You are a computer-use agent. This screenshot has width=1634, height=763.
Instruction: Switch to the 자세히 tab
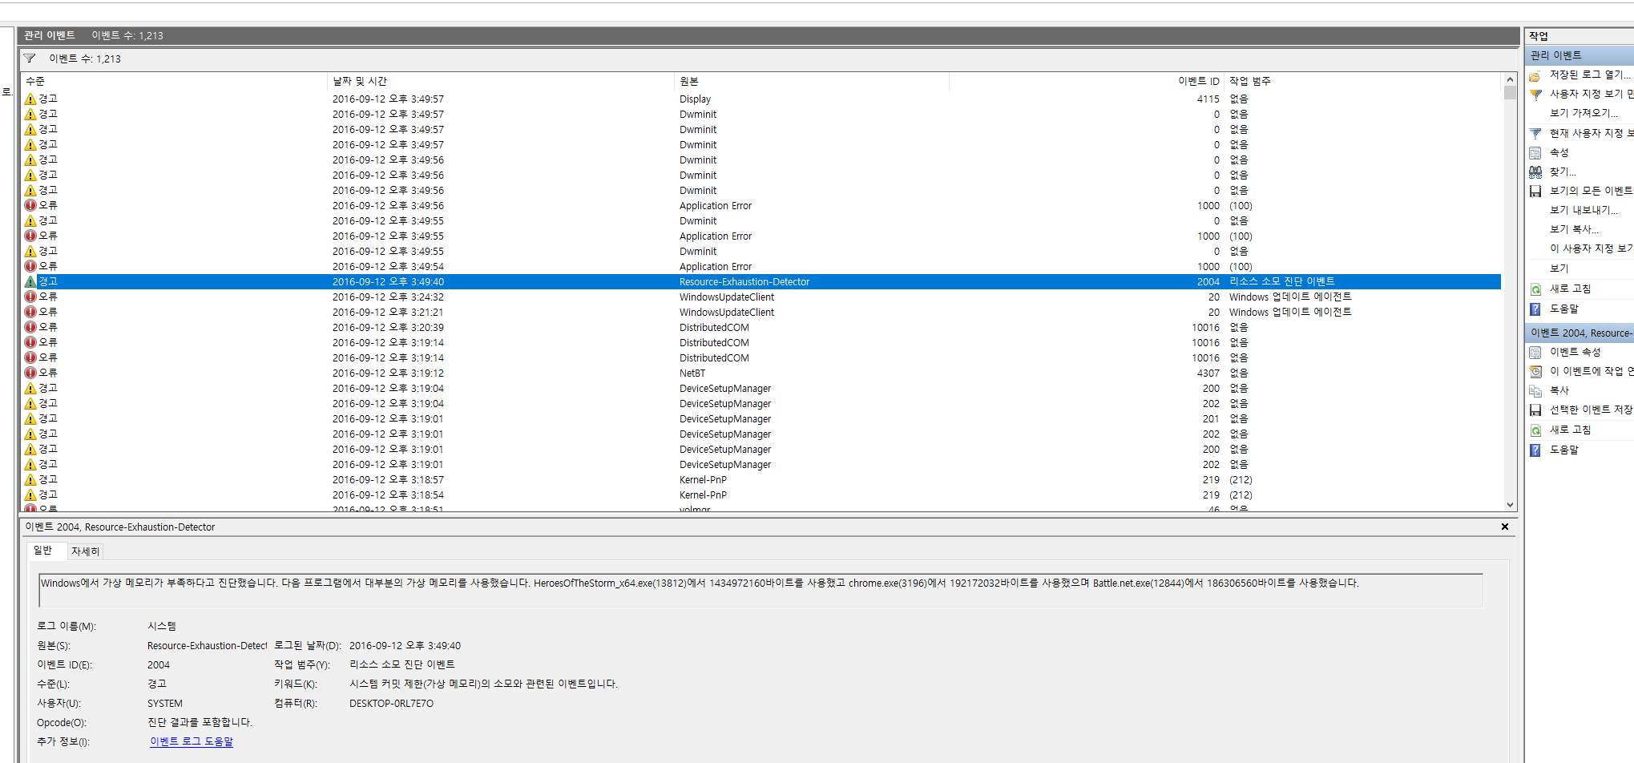coord(85,551)
